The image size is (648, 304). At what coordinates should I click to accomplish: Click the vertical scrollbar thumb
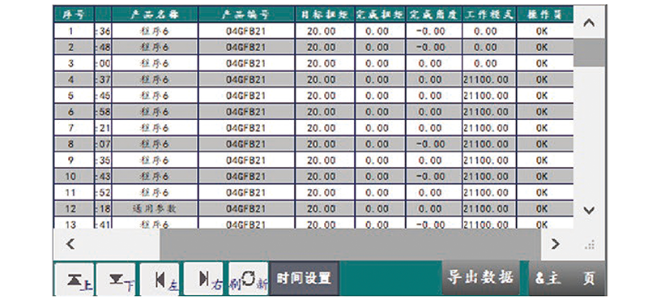(x=589, y=53)
